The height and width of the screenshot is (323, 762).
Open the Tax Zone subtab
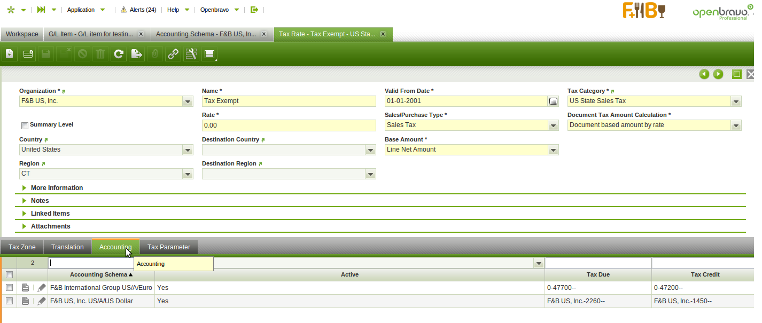point(22,247)
